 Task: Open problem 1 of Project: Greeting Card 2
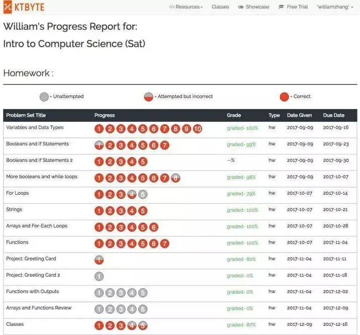tap(99, 276)
